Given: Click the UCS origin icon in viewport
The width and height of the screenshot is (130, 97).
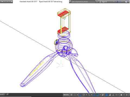Looking at the screenshot, I should click(61, 64).
